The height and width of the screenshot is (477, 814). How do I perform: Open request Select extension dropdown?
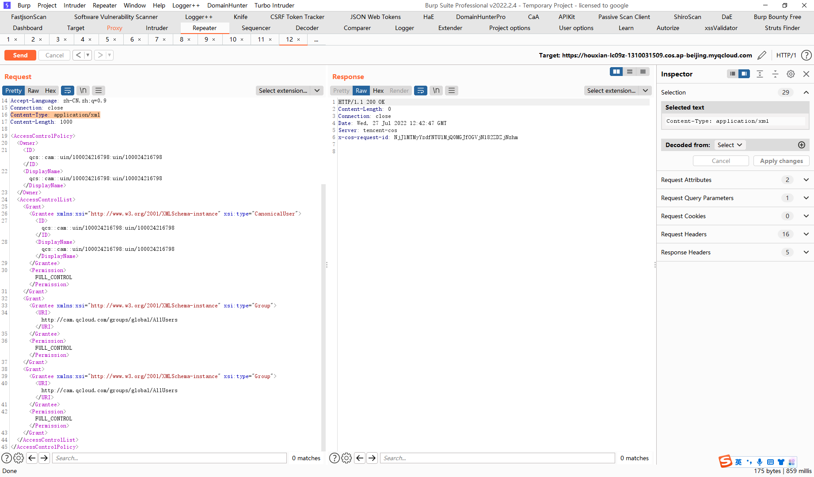(x=289, y=91)
